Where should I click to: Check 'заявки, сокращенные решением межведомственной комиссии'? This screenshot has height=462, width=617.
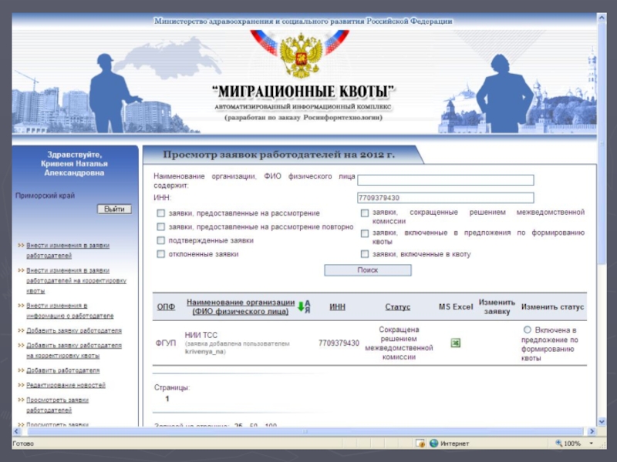[365, 213]
